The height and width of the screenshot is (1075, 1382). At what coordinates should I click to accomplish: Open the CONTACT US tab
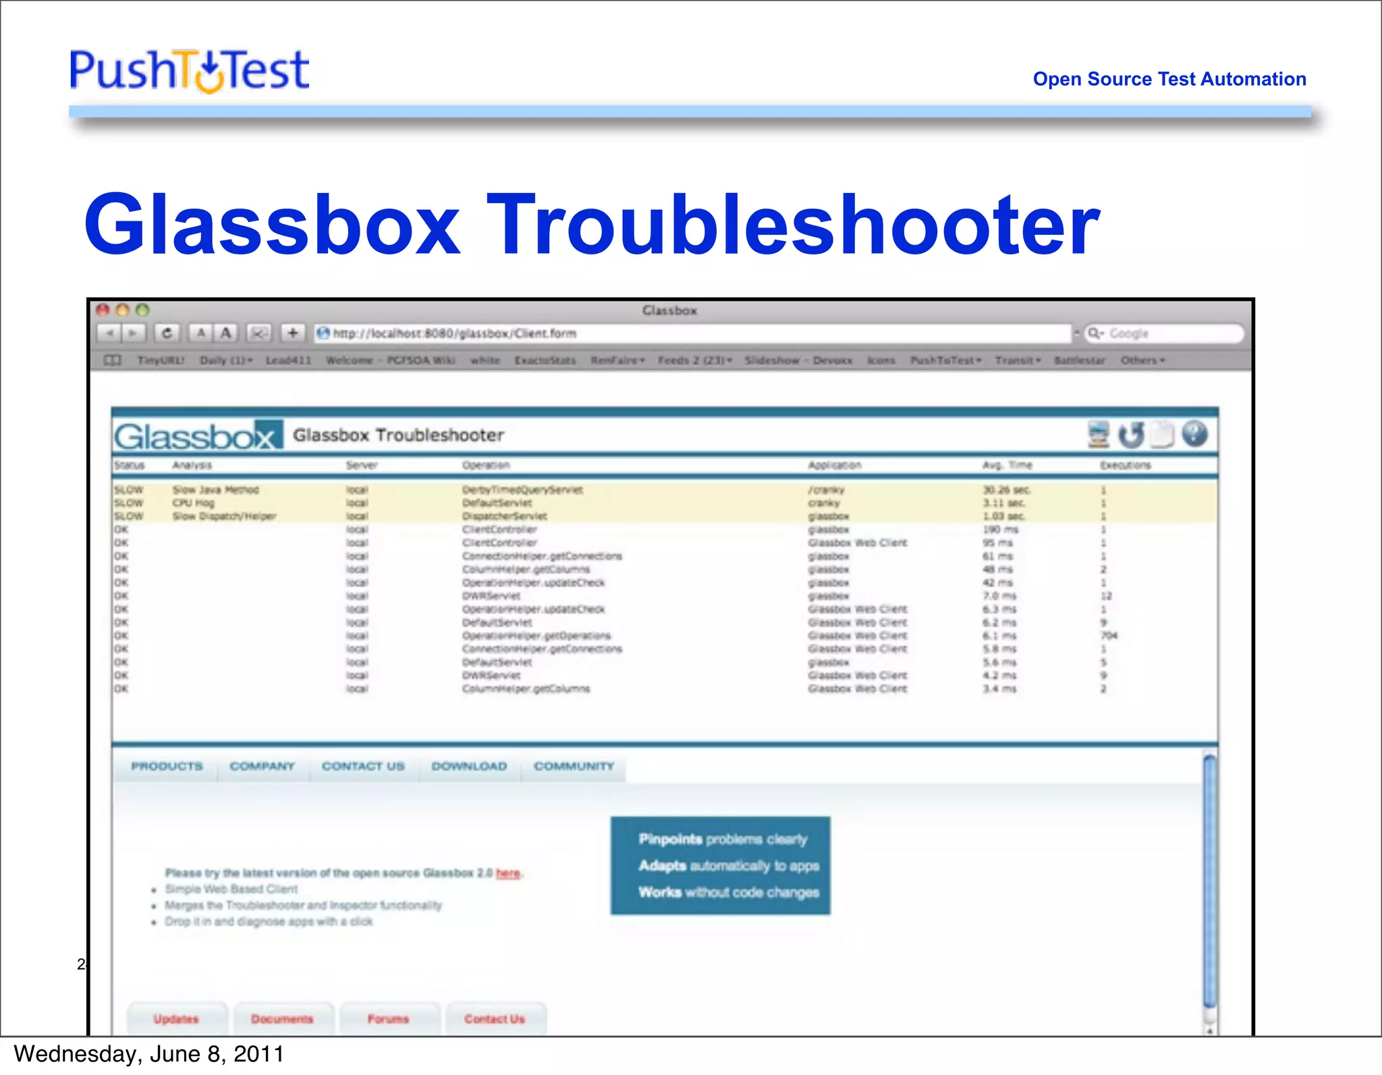coord(363,767)
